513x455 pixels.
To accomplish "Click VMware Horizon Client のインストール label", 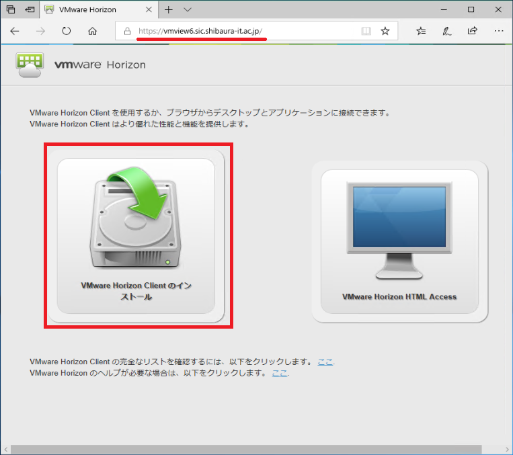I will [136, 291].
